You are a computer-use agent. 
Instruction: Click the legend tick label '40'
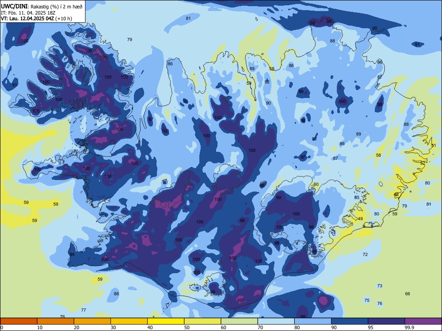tap(150, 327)
